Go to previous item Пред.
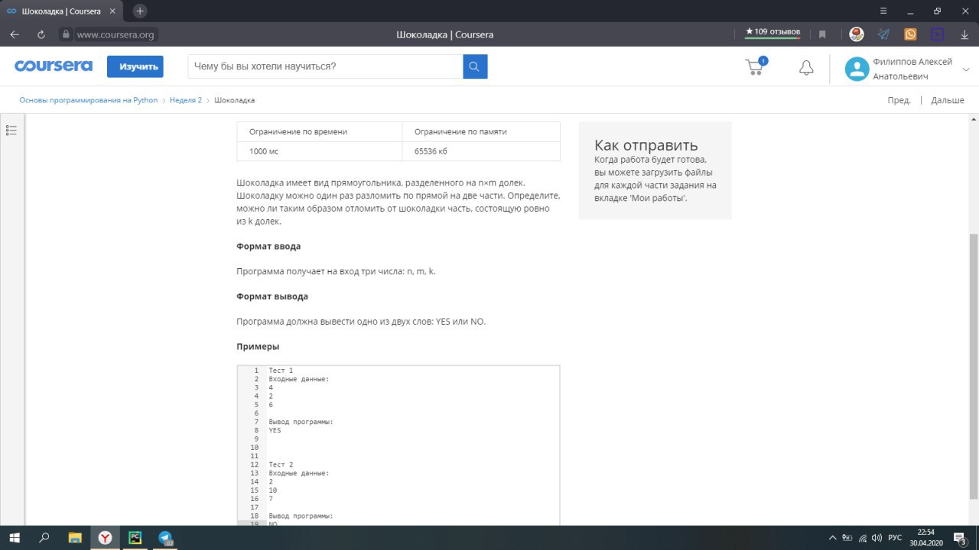The height and width of the screenshot is (550, 979). click(899, 100)
